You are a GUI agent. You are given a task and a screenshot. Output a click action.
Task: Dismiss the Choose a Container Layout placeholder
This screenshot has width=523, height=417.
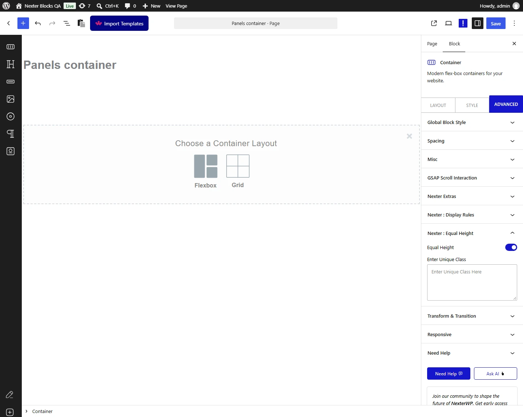tap(409, 136)
